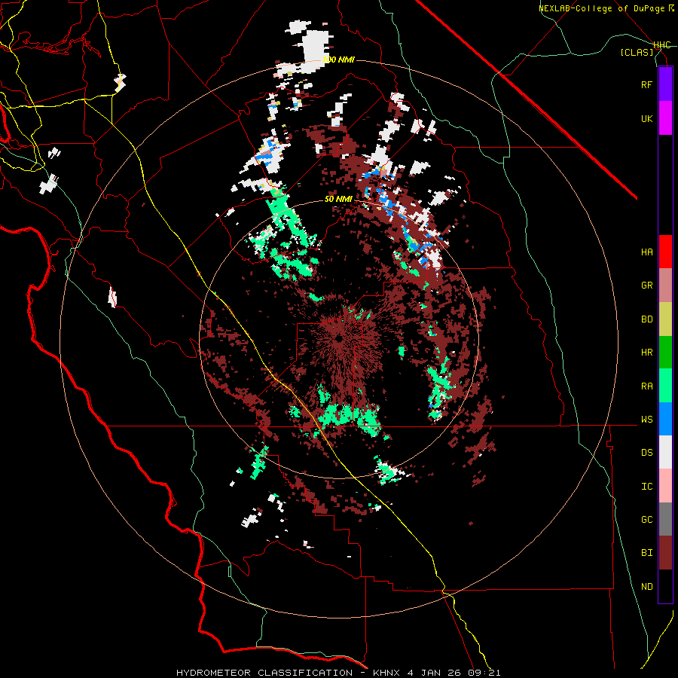Click the GR legend label
678x678 pixels.
point(646,286)
